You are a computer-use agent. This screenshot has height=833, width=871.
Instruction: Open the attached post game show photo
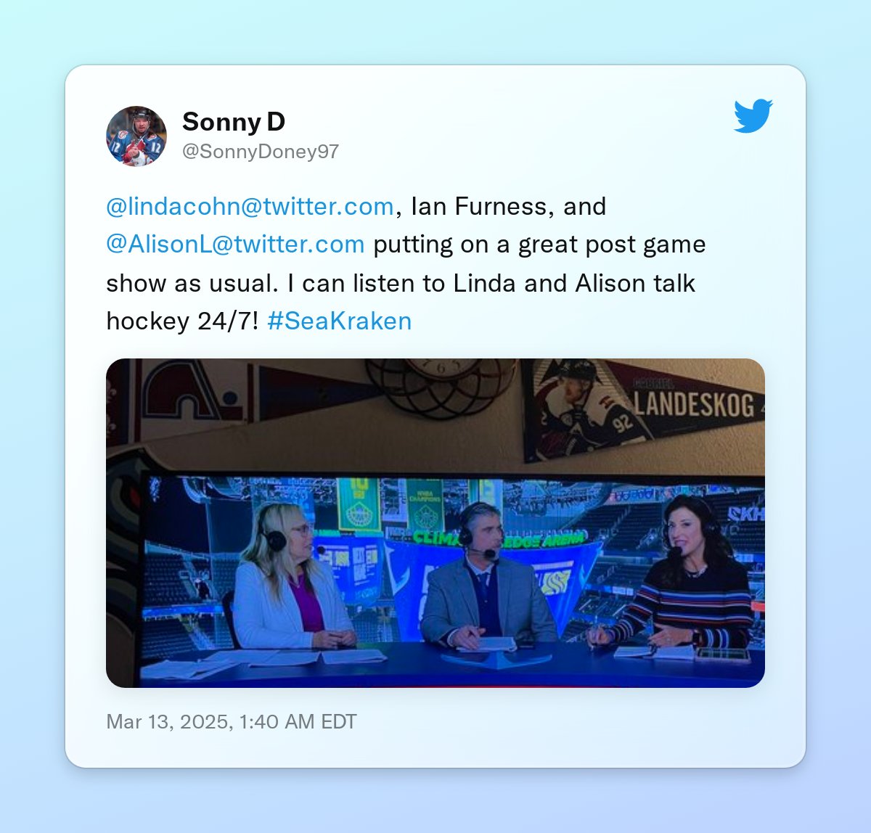click(x=435, y=523)
